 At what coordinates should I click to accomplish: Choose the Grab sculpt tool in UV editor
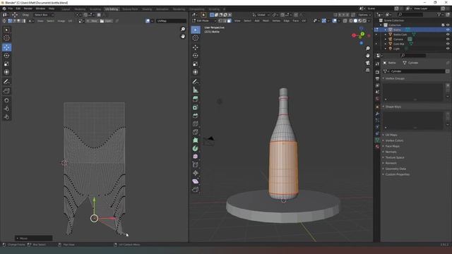(6, 100)
